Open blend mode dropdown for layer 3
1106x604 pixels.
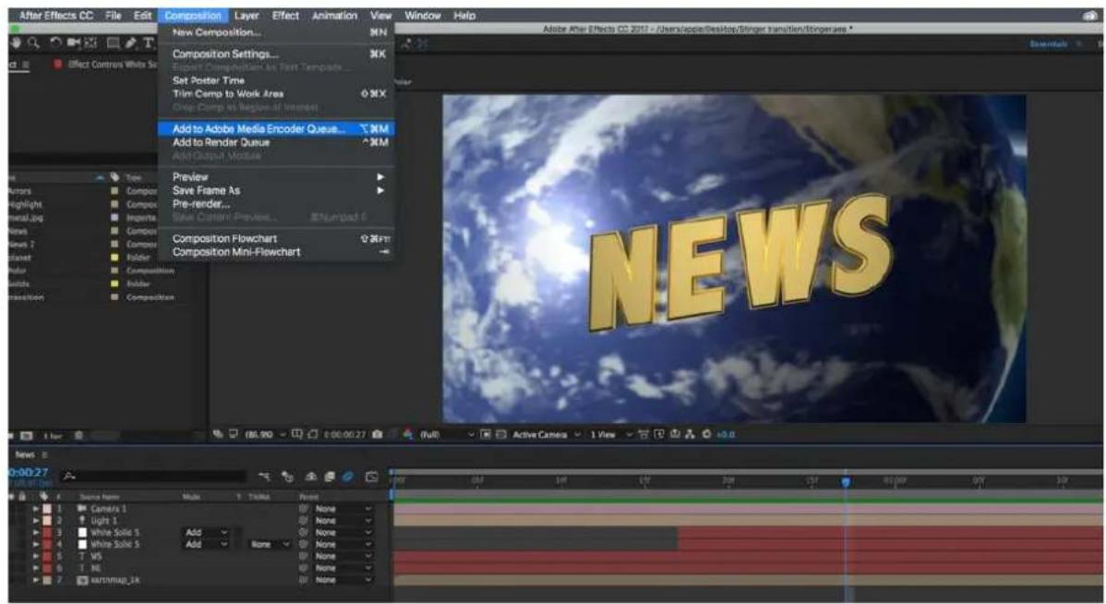207,533
